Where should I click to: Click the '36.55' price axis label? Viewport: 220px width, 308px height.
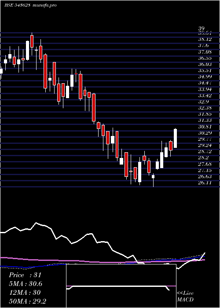pyautogui.click(x=205, y=58)
